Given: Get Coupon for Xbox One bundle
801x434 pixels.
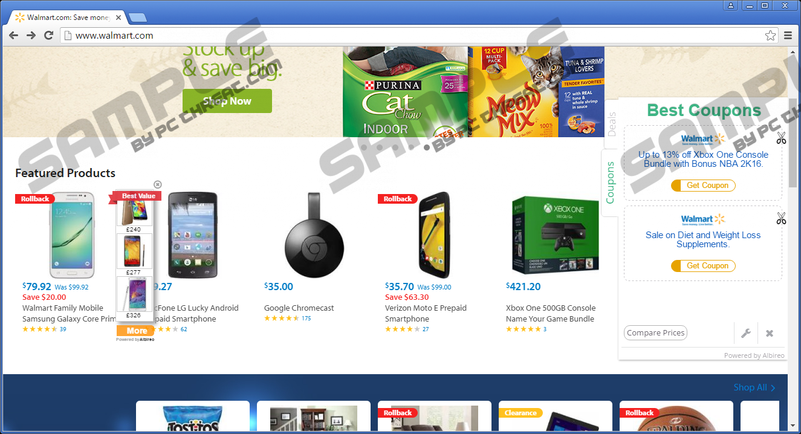Looking at the screenshot, I should pyautogui.click(x=703, y=186).
